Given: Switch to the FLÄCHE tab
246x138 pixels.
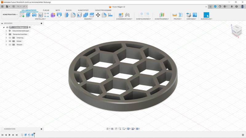Looking at the screenshot, I should pos(46,10).
